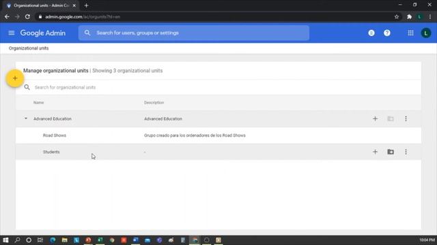437x245 pixels.
Task: Open the account avatar L in Admin header
Action: tap(425, 33)
